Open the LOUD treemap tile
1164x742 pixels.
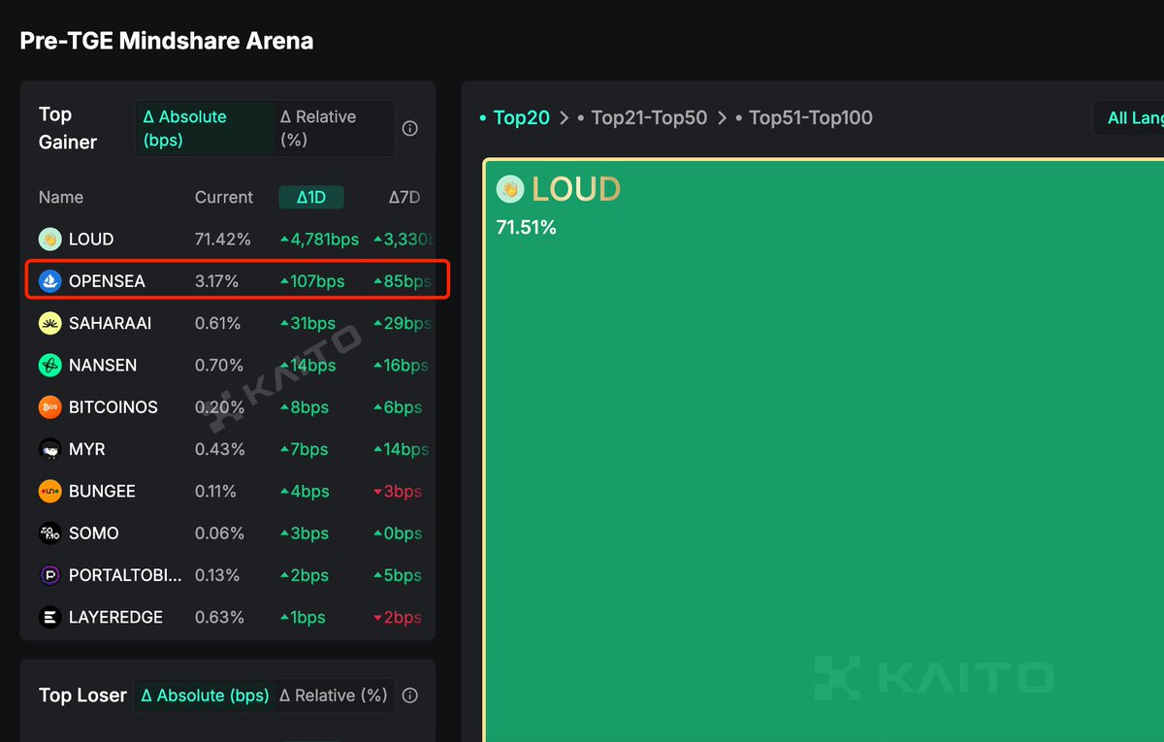click(x=824, y=450)
